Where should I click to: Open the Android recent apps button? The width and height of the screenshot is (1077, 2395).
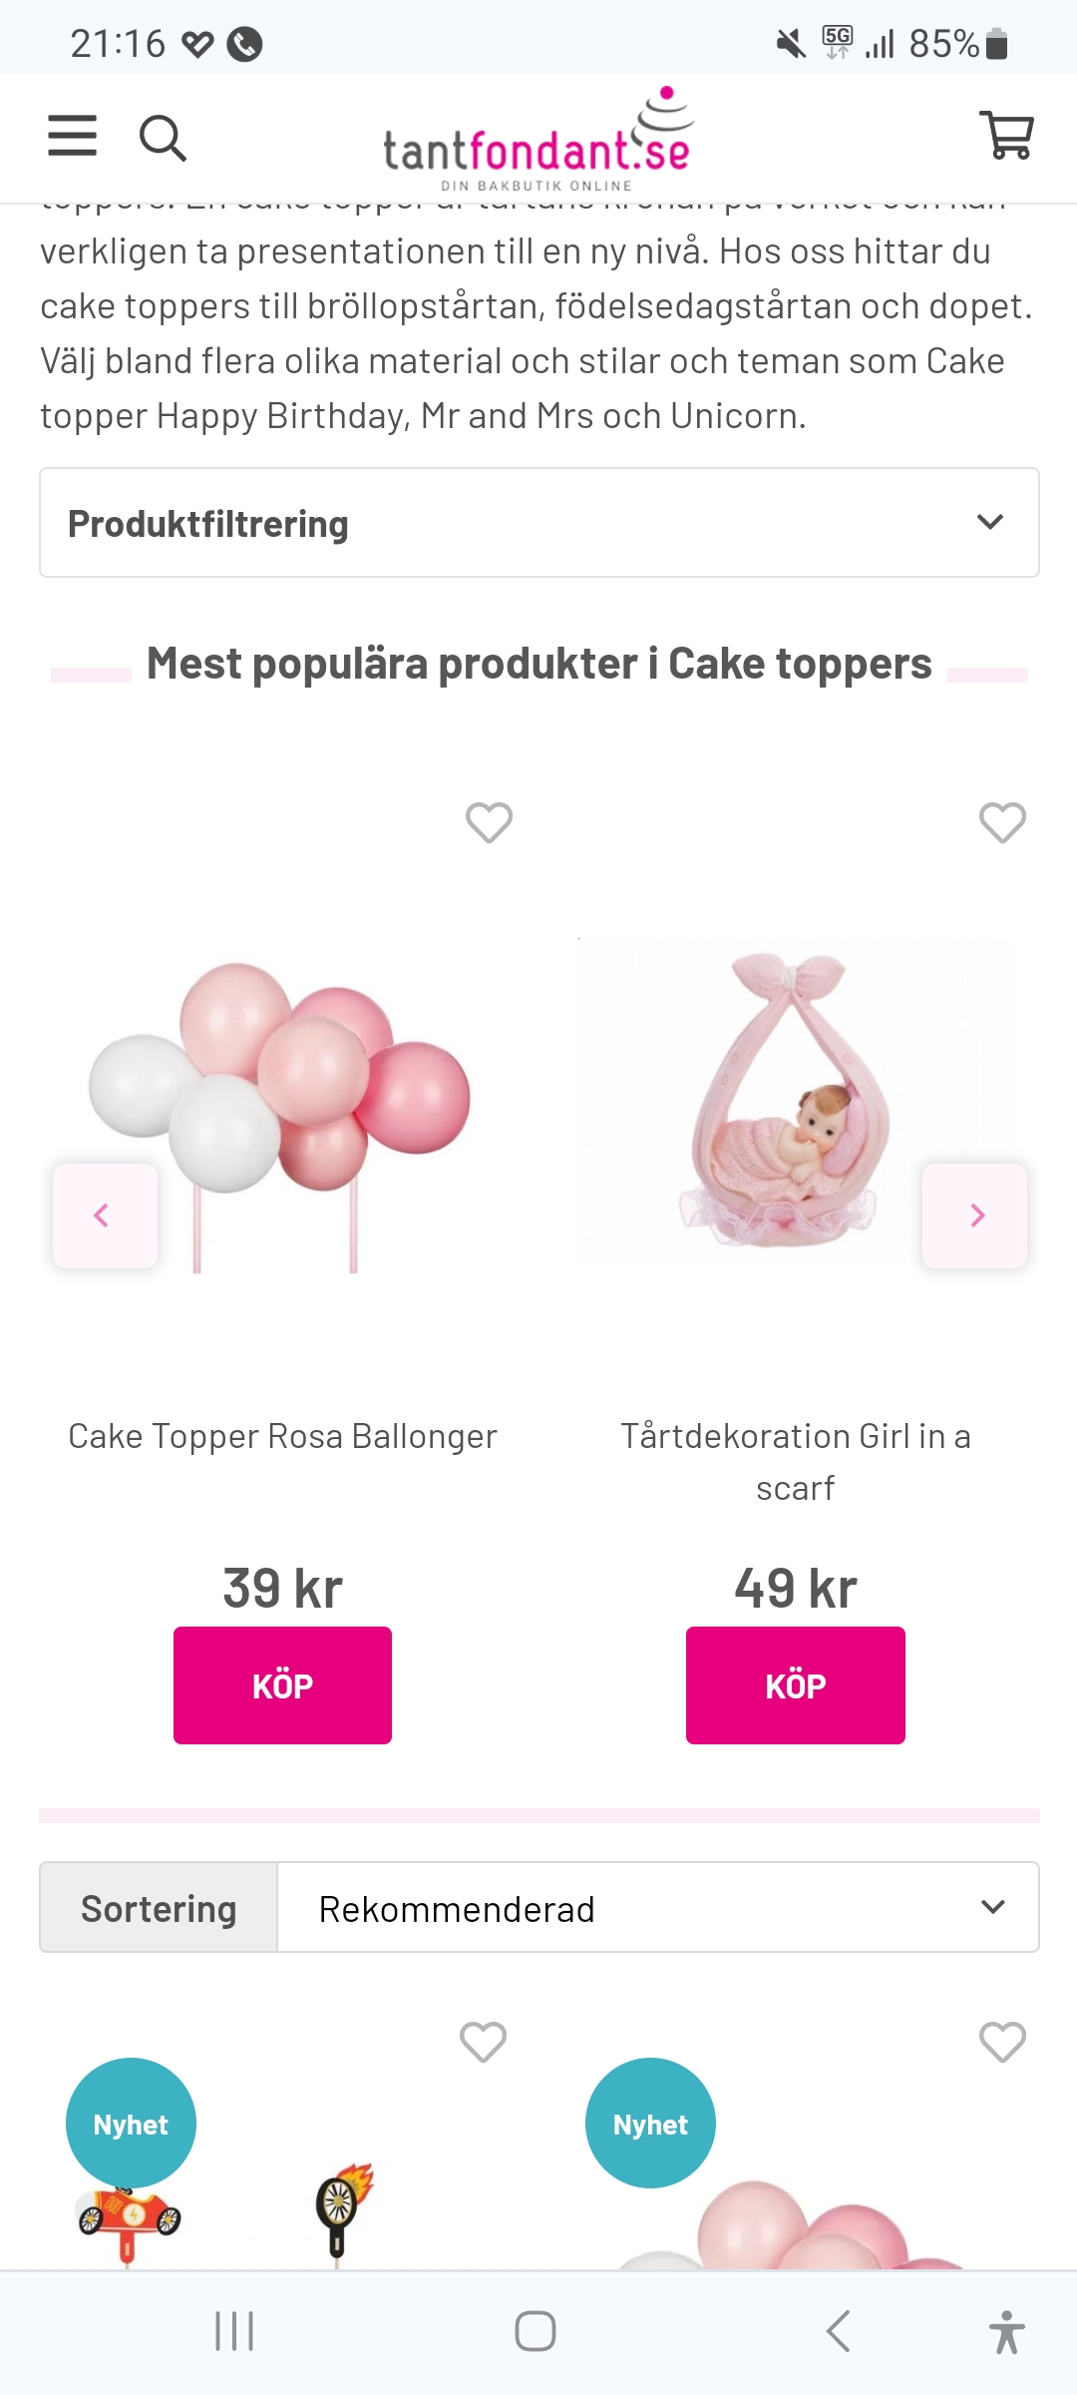[235, 2332]
